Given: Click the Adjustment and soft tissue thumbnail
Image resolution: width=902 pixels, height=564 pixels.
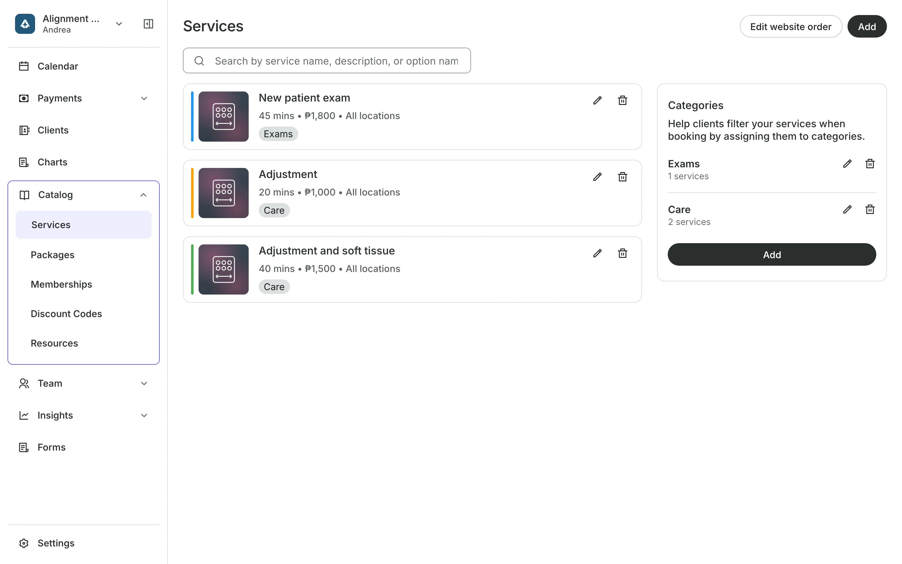Looking at the screenshot, I should pos(223,269).
